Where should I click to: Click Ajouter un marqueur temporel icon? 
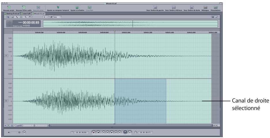coord(58,7)
